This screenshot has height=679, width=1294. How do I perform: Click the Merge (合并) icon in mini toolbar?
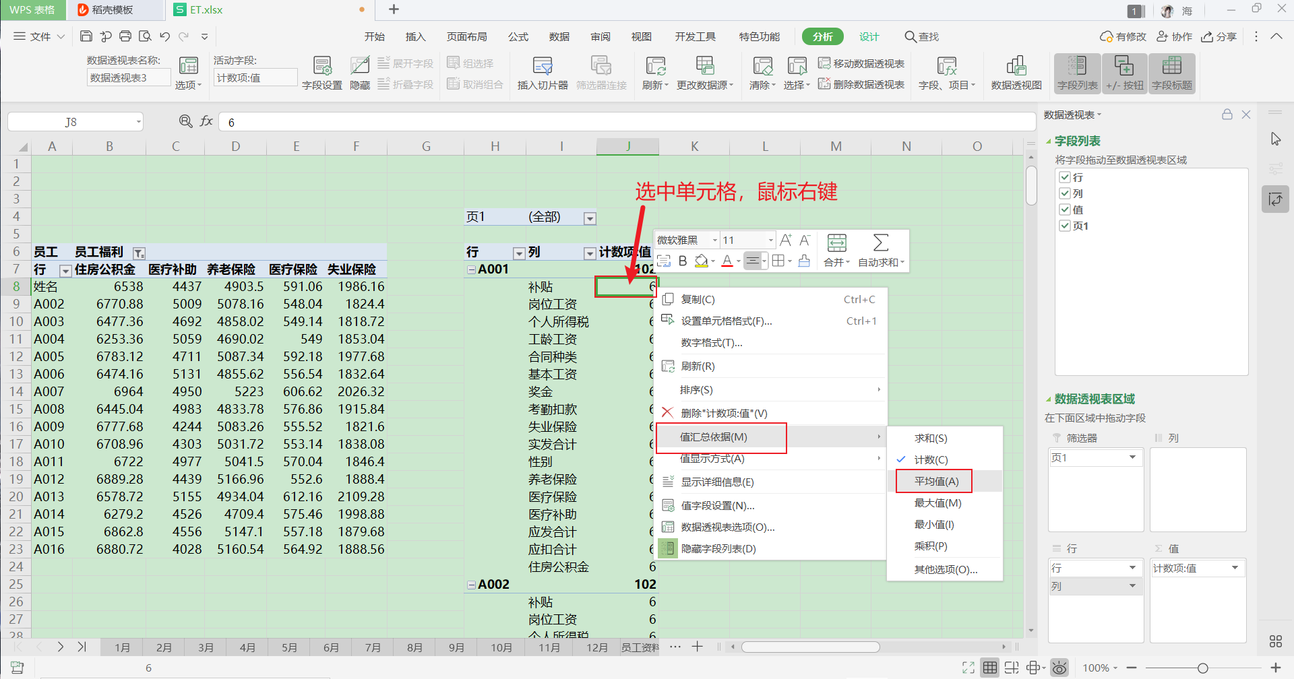(836, 251)
